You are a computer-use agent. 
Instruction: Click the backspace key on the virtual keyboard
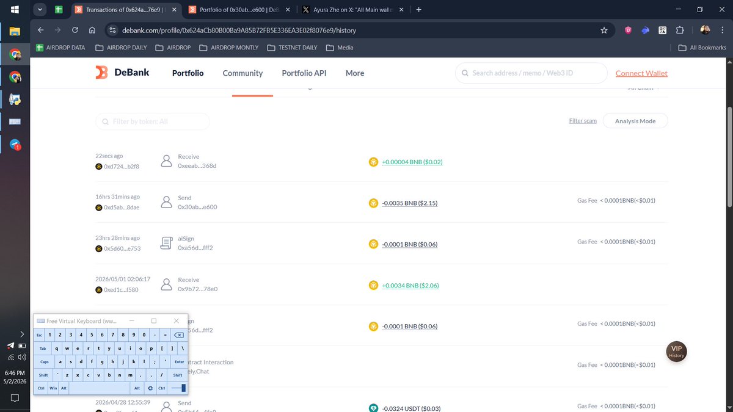coord(178,334)
